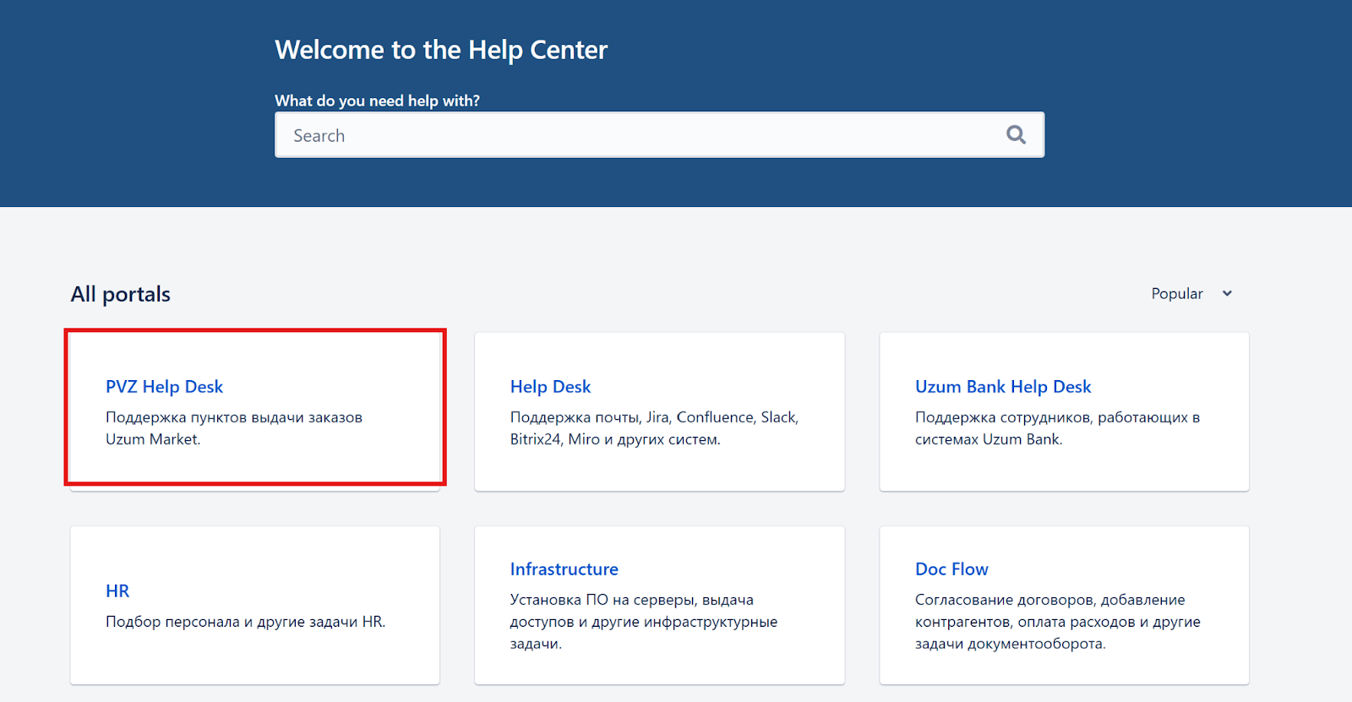This screenshot has height=702, width=1352.
Task: Open the PVZ Help Desk portal link
Action: (164, 387)
